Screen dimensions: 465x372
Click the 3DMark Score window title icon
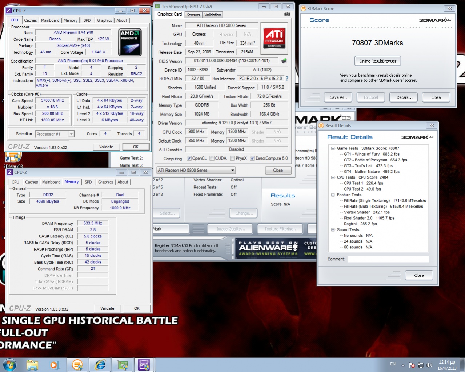(303, 8)
